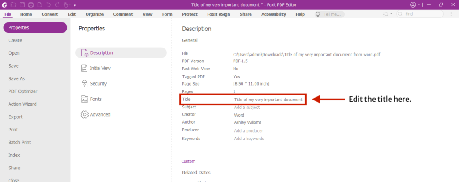Click the Title field to edit it
459x182 pixels.
268,99
